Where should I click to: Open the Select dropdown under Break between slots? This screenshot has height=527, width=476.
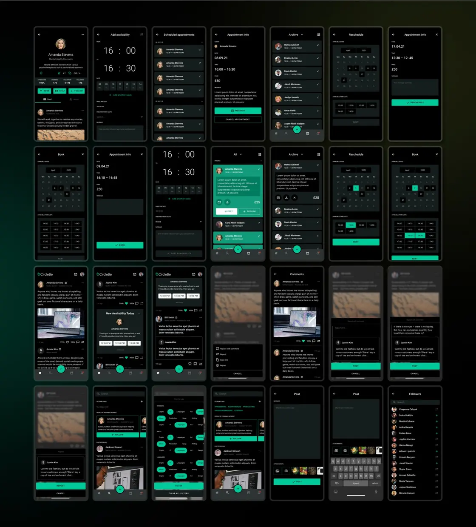(x=120, y=117)
